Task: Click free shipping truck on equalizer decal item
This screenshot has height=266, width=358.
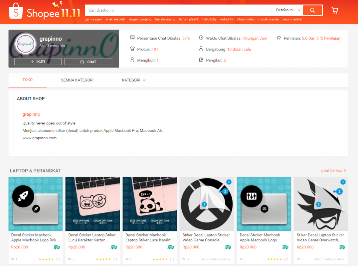Action: click(x=285, y=247)
